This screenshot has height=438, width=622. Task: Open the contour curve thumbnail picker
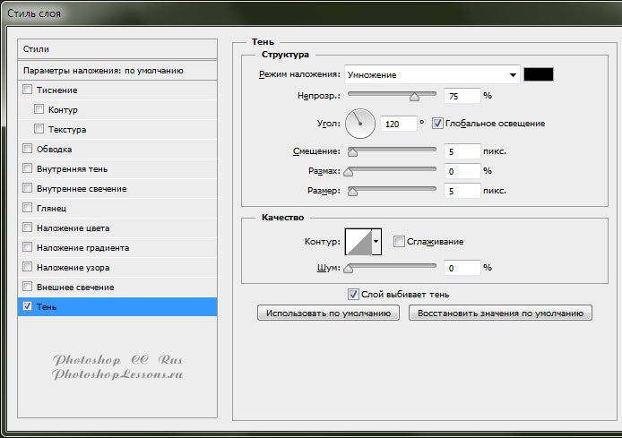point(358,241)
